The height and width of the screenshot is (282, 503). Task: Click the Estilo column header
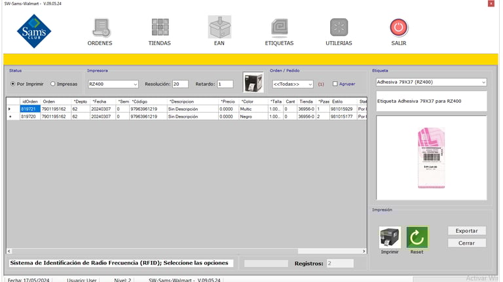(344, 101)
